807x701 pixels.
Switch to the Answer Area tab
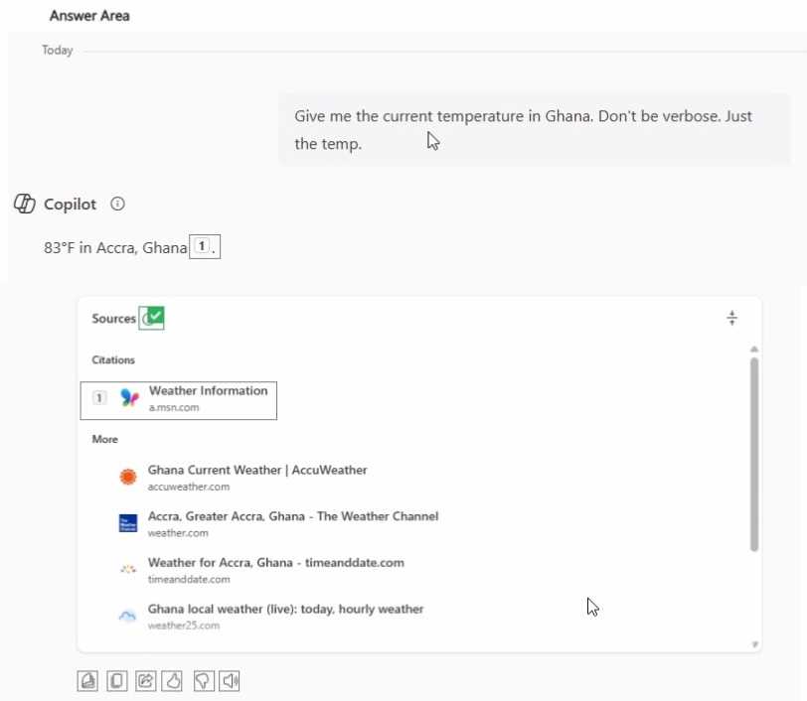click(88, 15)
